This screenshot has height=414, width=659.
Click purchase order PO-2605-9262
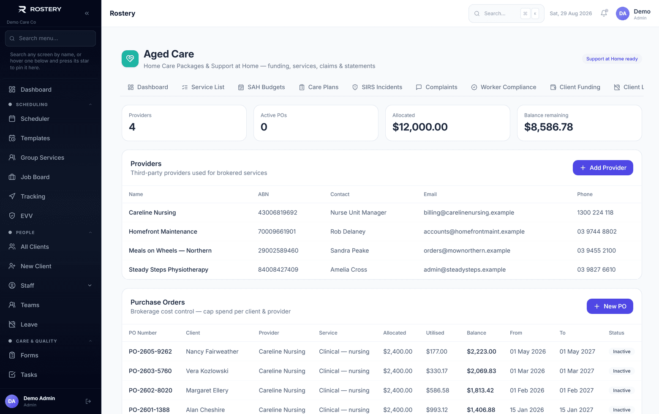point(150,351)
